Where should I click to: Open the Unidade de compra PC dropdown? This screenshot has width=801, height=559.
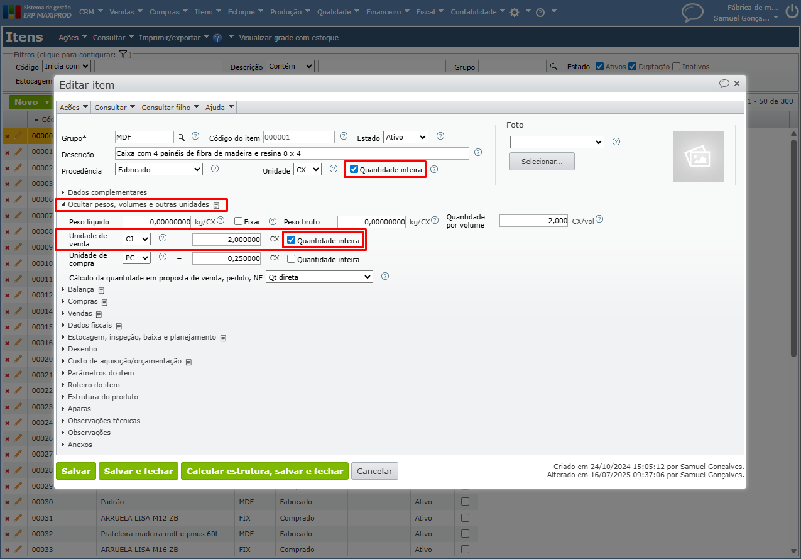[x=136, y=258]
